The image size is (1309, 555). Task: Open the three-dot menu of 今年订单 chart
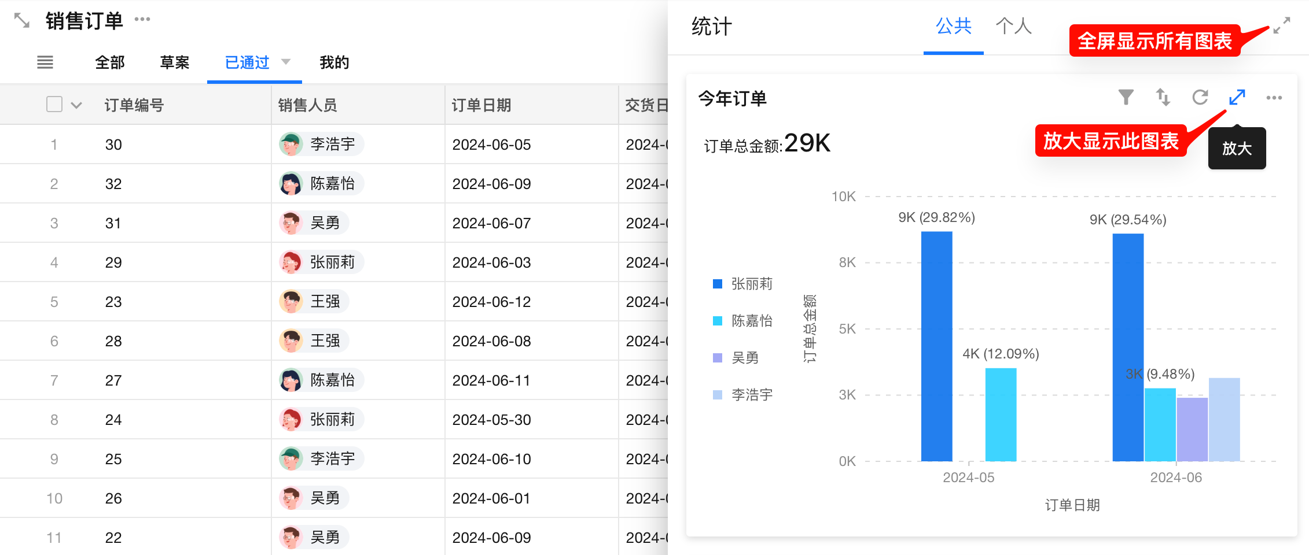click(1274, 98)
